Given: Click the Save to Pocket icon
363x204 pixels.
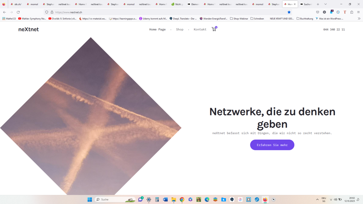Looking at the screenshot, I should pyautogui.click(x=318, y=12).
